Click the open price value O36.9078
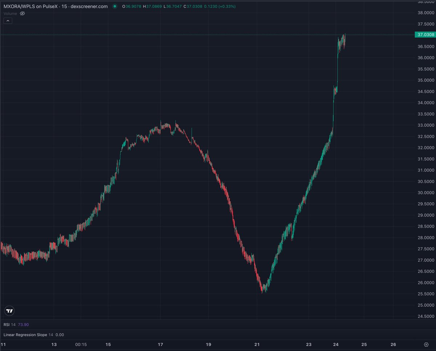The height and width of the screenshot is (351, 436). point(132,7)
